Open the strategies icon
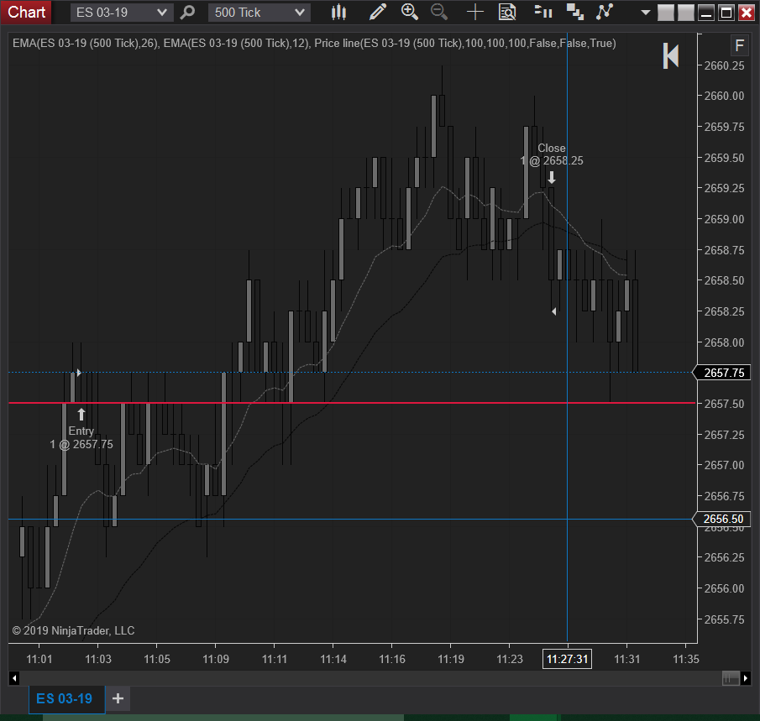 click(605, 12)
